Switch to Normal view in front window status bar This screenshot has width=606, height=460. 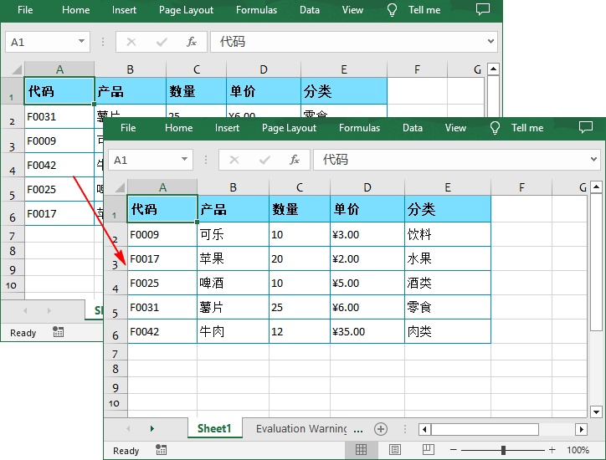click(361, 450)
